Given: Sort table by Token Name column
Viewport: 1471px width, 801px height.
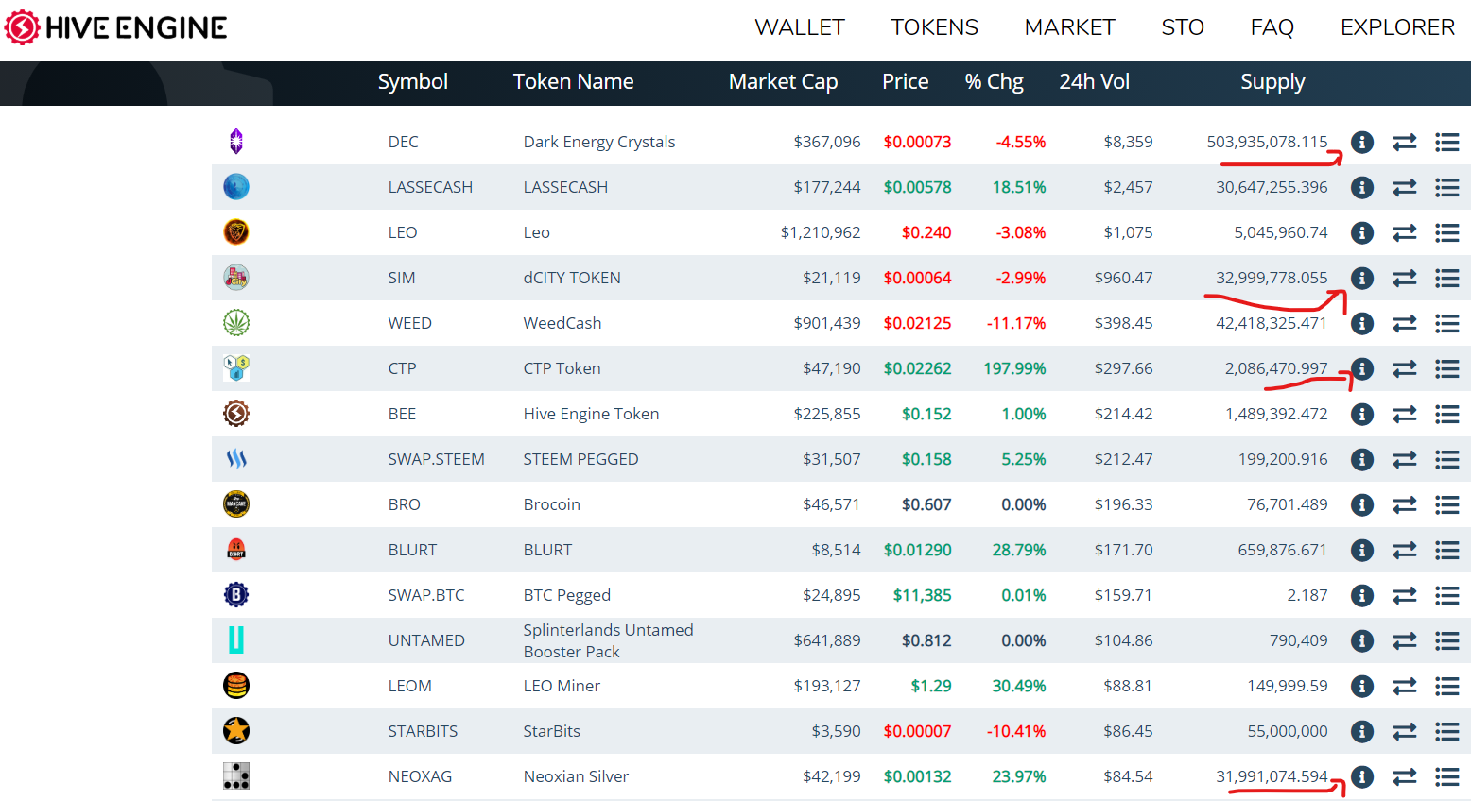Looking at the screenshot, I should tap(574, 82).
